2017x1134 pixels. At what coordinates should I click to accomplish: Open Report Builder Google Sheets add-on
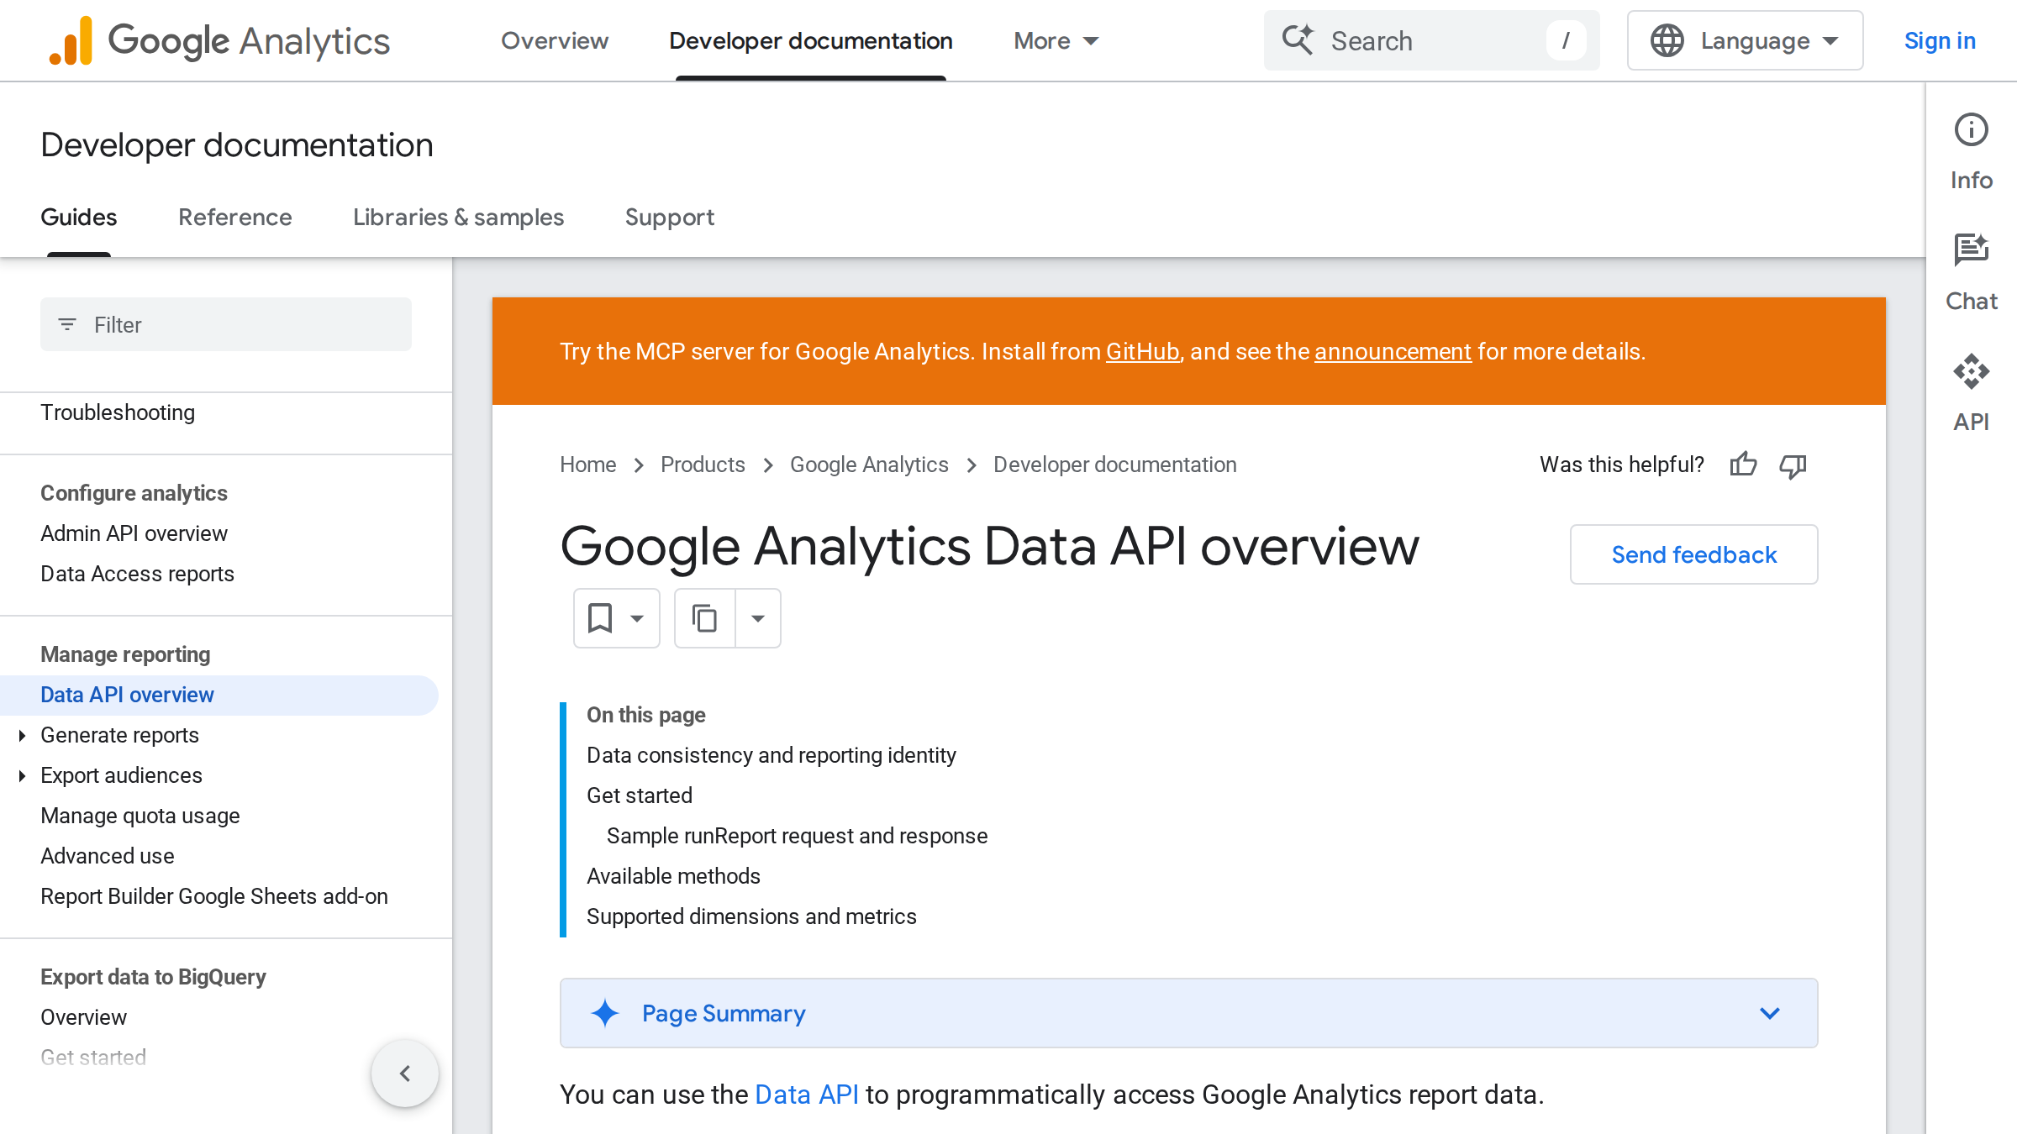pyautogui.click(x=214, y=896)
